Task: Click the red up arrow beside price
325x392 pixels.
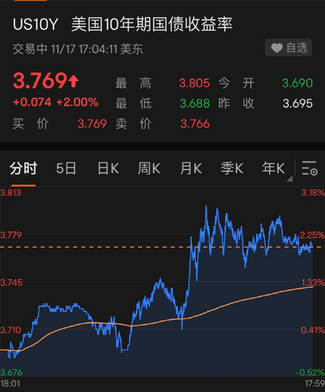Action: (x=74, y=81)
